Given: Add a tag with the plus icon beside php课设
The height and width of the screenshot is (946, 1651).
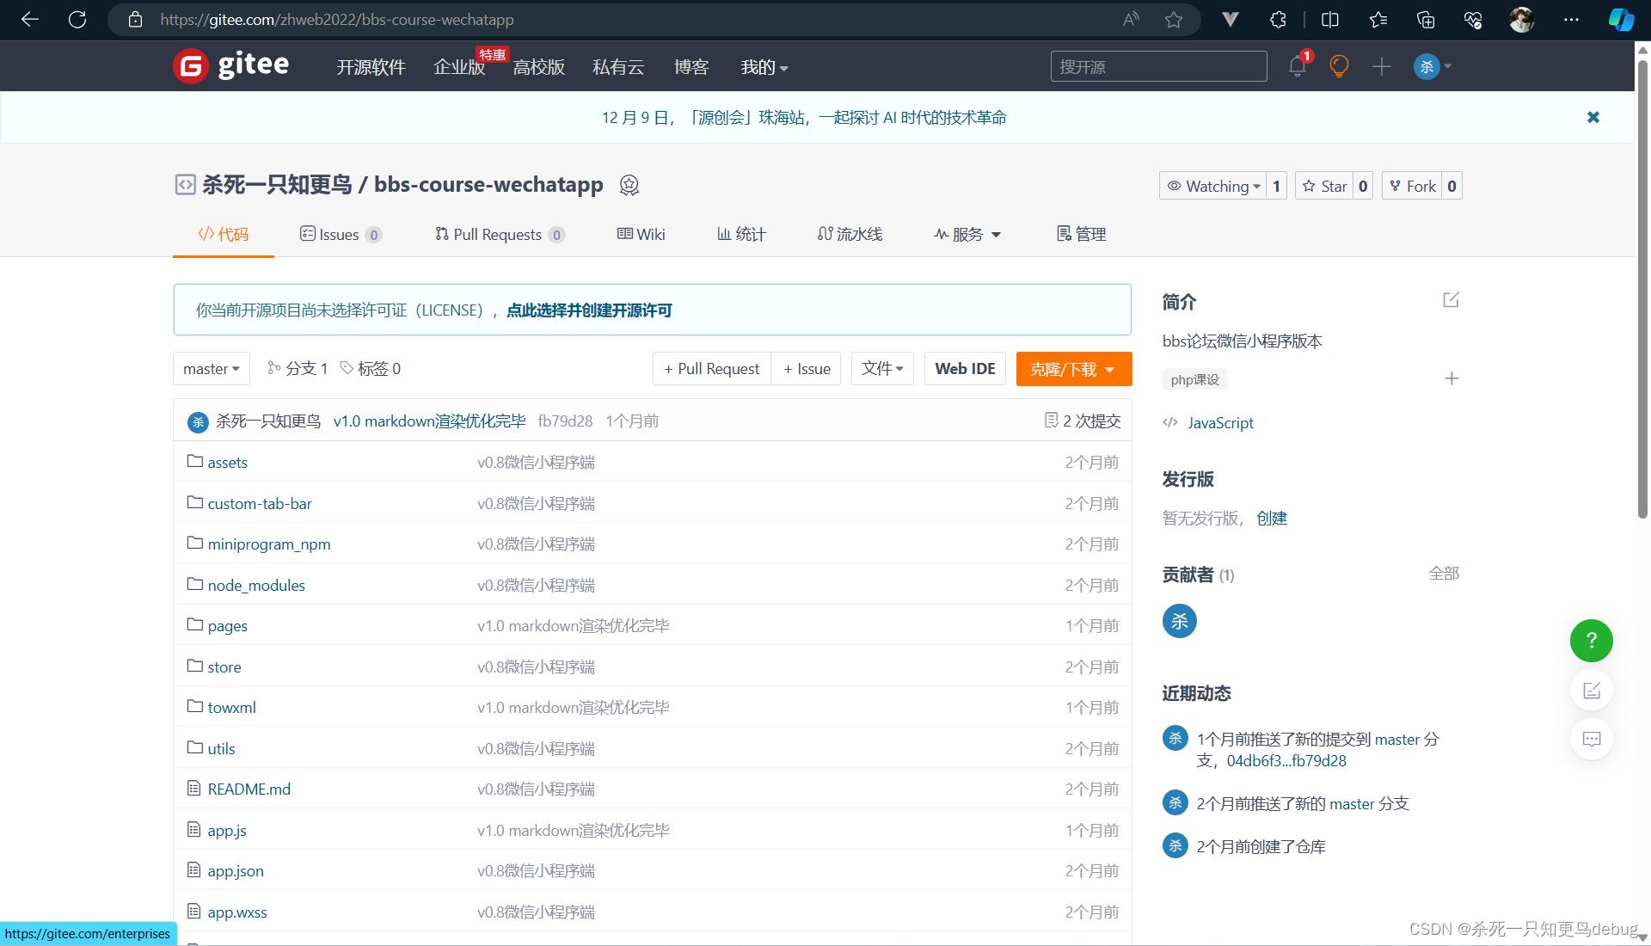Looking at the screenshot, I should click(1452, 378).
